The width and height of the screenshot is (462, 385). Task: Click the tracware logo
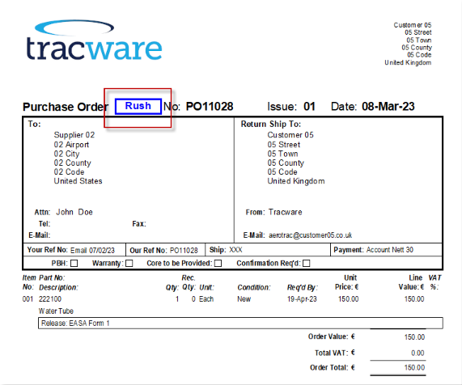point(94,40)
